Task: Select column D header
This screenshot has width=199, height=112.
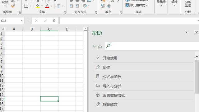Action: 67,29
